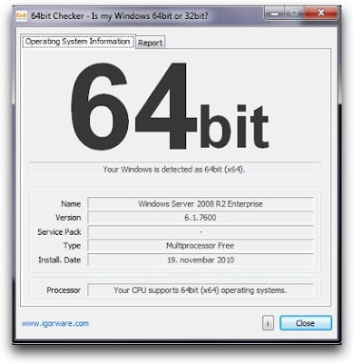The image size is (353, 363).
Task: Click the 'Processor' label
Action: 64,290
